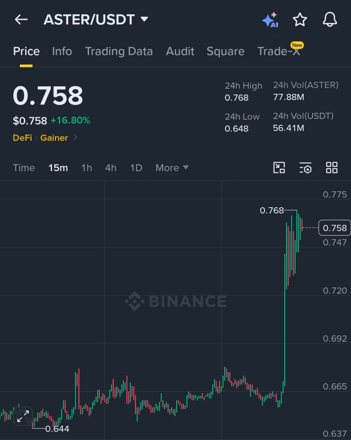This screenshot has height=440, width=351.
Task: Tap the +16.80% change value
Action: coord(70,120)
